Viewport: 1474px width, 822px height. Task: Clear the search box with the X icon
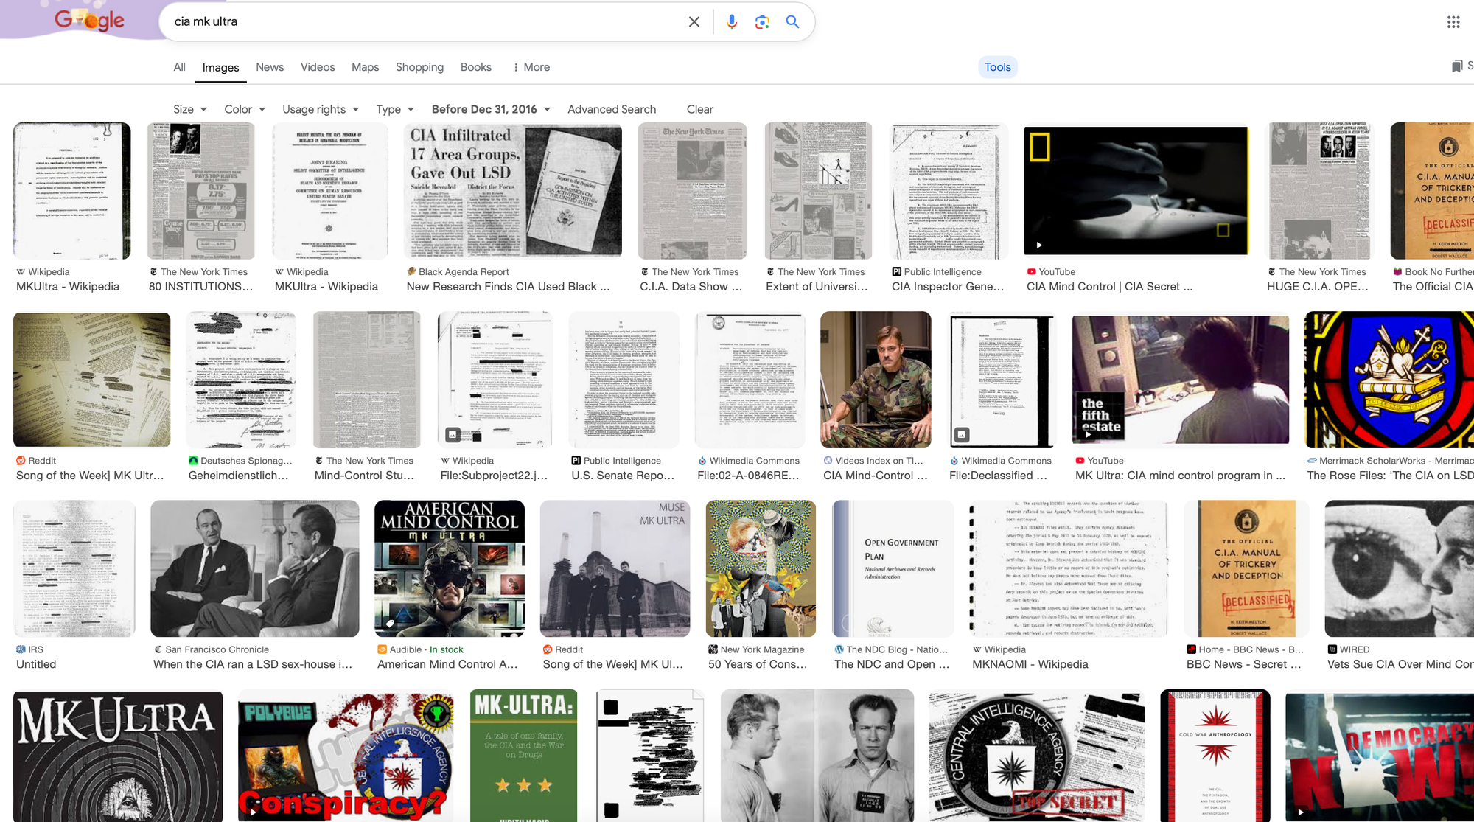click(x=694, y=21)
